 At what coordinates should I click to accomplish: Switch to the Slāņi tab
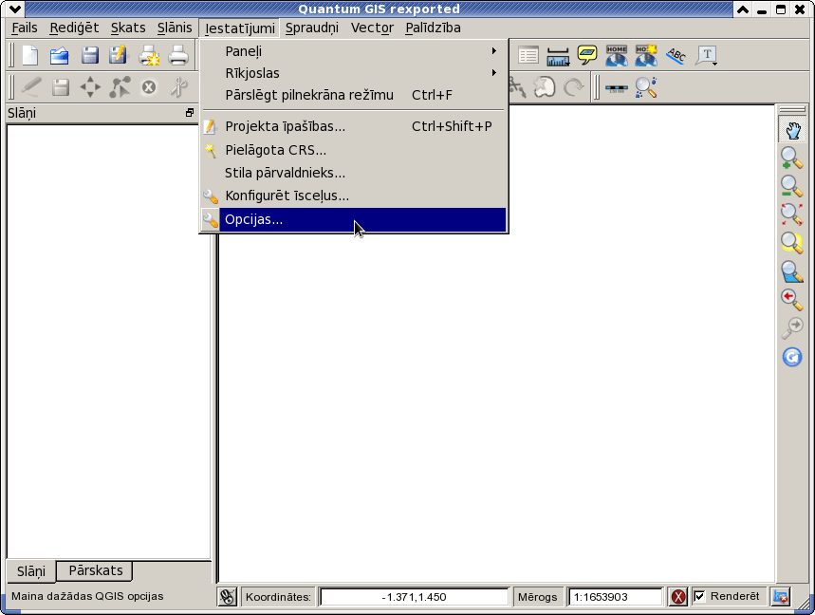(x=31, y=571)
